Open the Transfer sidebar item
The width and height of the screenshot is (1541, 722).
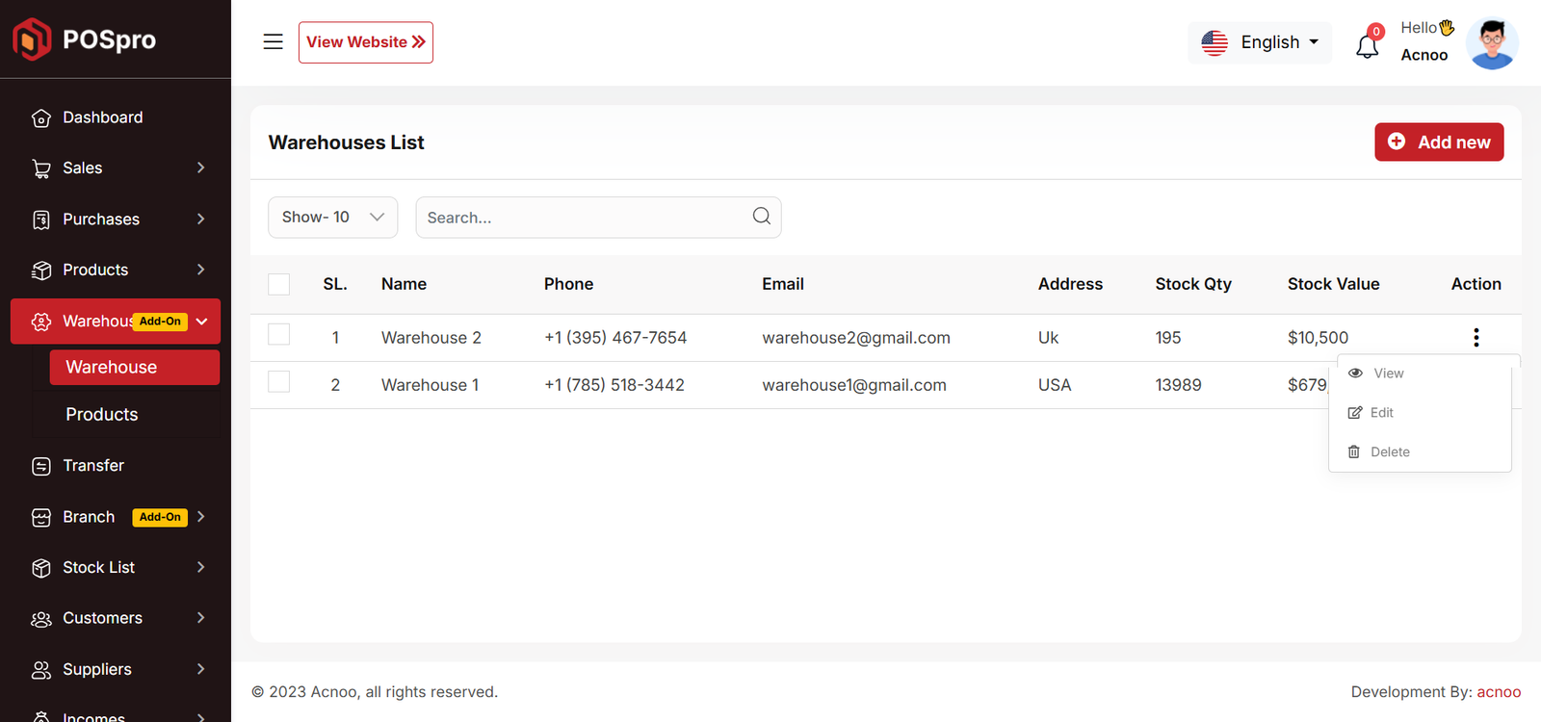point(93,466)
